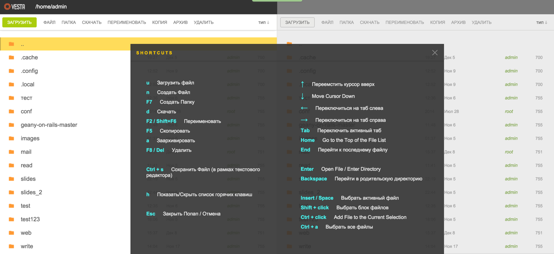Select the test folder name in left pane
Screen dimensions: 554x254
[x=25, y=206]
